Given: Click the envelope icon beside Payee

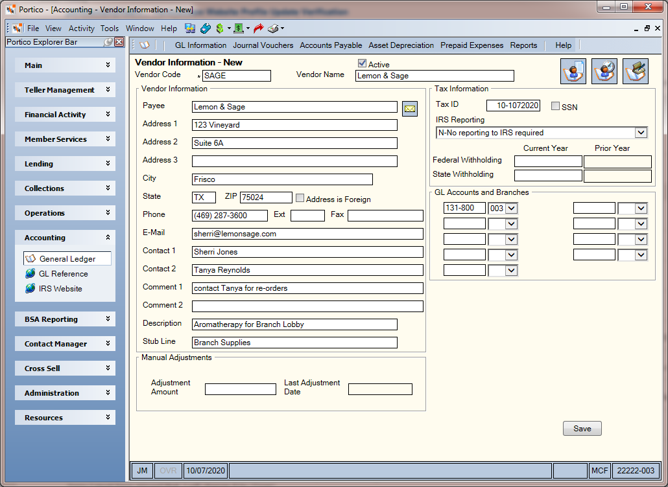Looking at the screenshot, I should coord(410,109).
